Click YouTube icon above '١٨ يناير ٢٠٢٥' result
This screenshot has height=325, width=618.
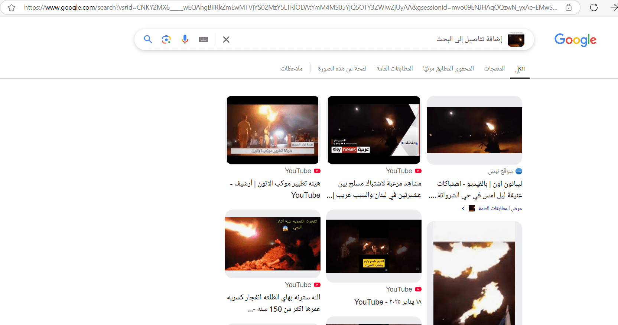[418, 289]
